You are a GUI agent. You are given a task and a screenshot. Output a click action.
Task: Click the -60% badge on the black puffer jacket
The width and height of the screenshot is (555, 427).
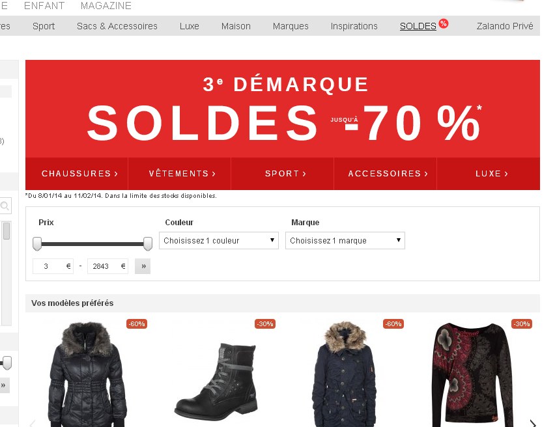point(137,324)
